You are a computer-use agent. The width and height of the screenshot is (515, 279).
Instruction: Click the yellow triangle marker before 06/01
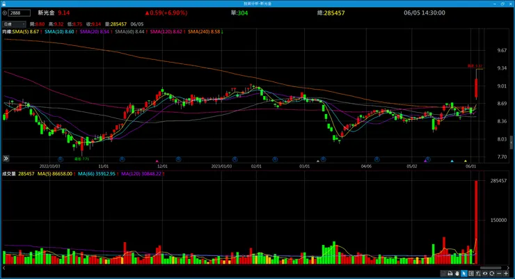click(x=466, y=161)
